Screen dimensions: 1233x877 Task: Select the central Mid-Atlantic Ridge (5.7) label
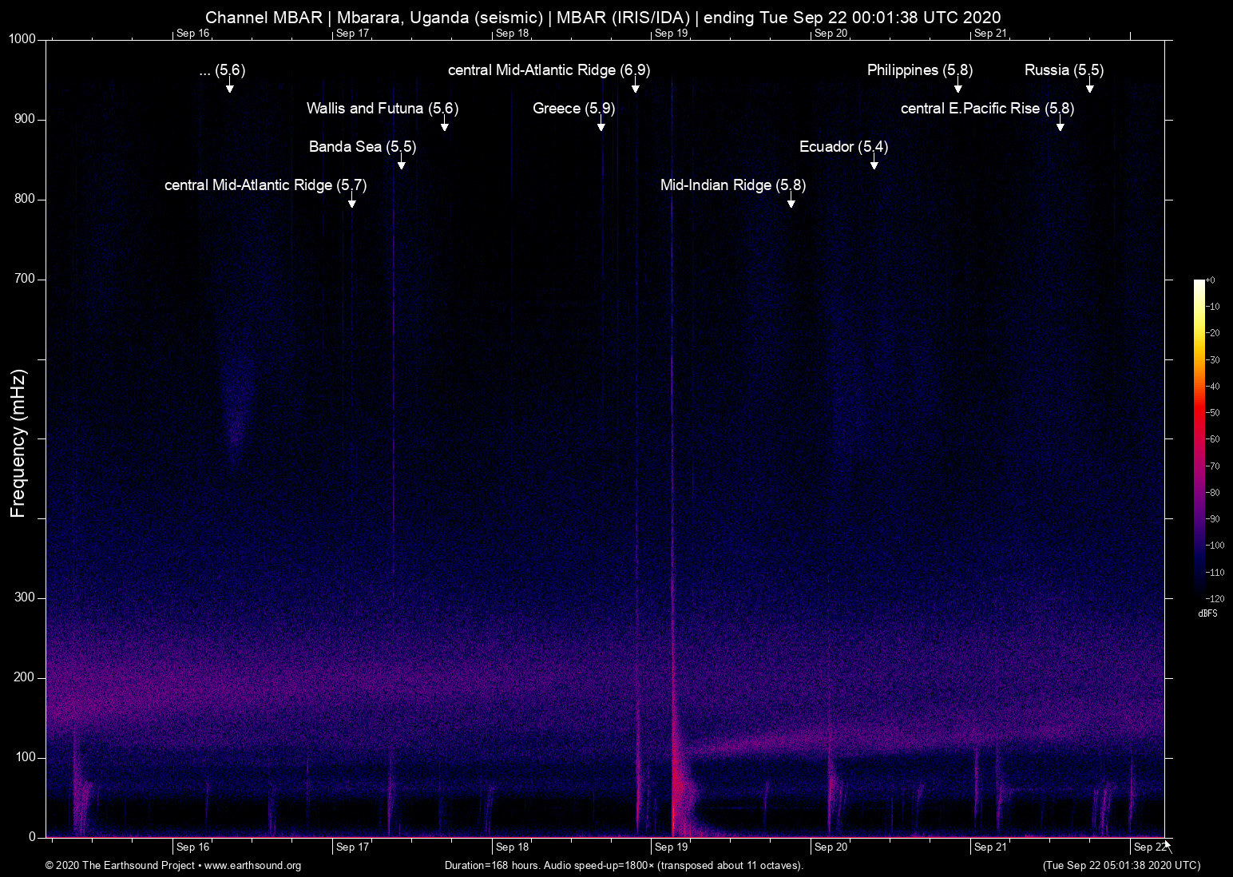click(x=265, y=185)
